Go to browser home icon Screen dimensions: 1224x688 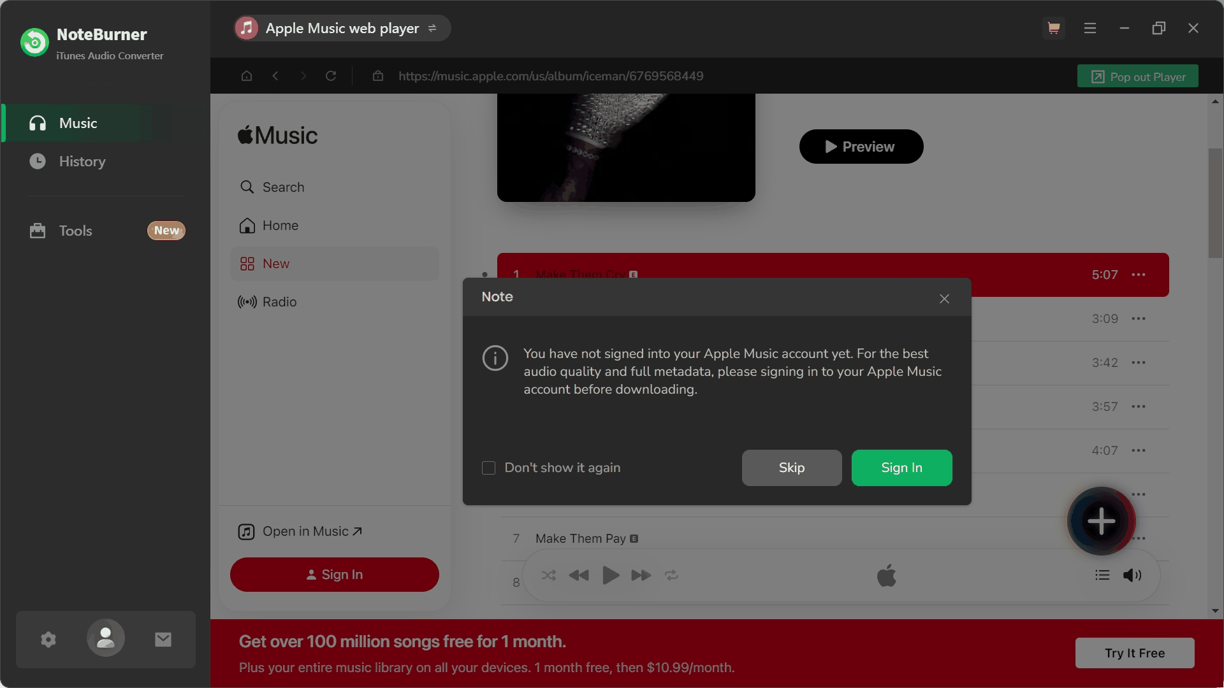click(247, 76)
